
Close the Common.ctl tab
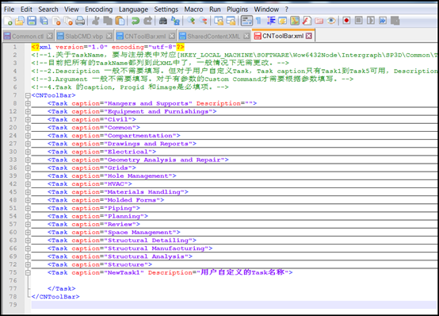(x=50, y=36)
